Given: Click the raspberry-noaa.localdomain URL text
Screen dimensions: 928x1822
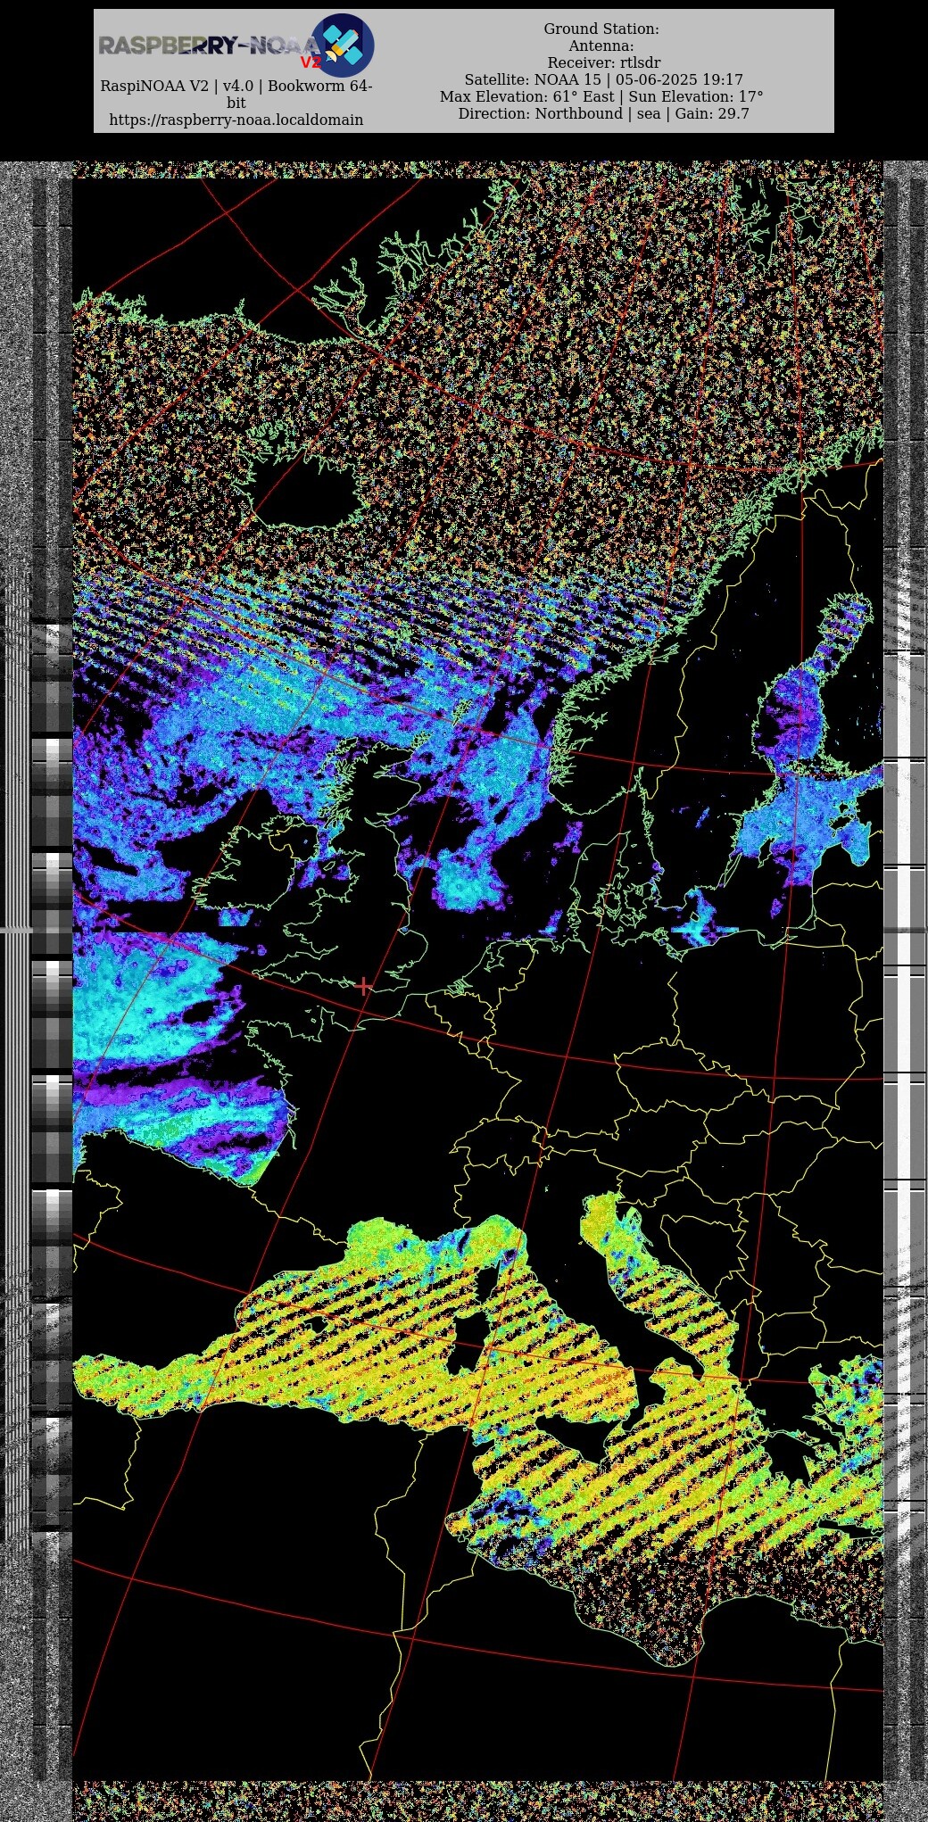Looking at the screenshot, I should pos(236,120).
